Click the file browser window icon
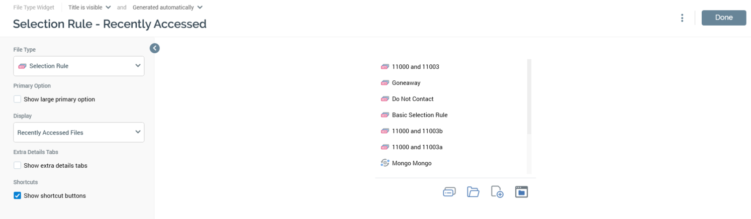The image size is (751, 219). [521, 192]
